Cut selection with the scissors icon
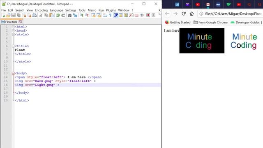Viewport: 263px width, 148px height. click(41, 15)
